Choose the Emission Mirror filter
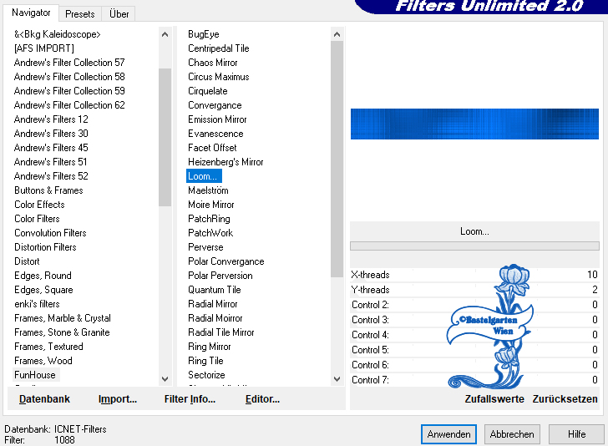This screenshot has width=608, height=446. pyautogui.click(x=217, y=119)
